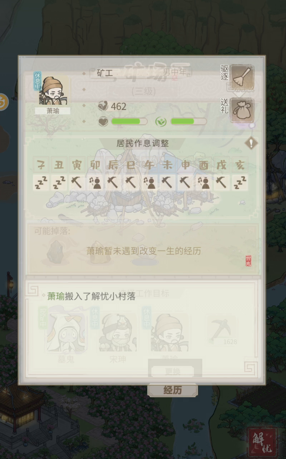This screenshot has width=286, height=459.
Task: Toggle the 卯 hour leisure slot
Action: click(x=95, y=183)
